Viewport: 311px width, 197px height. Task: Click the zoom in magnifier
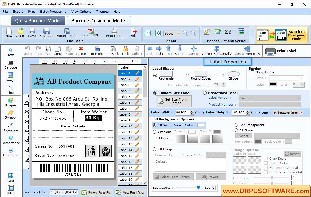[186, 33]
